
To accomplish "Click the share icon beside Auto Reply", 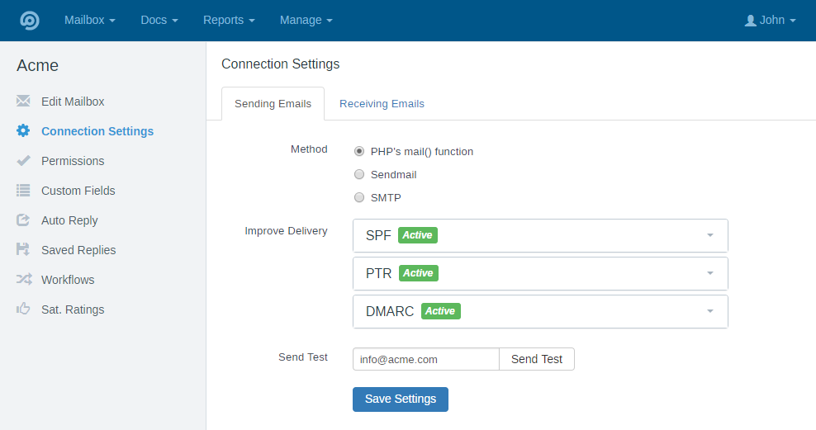I will tap(23, 220).
